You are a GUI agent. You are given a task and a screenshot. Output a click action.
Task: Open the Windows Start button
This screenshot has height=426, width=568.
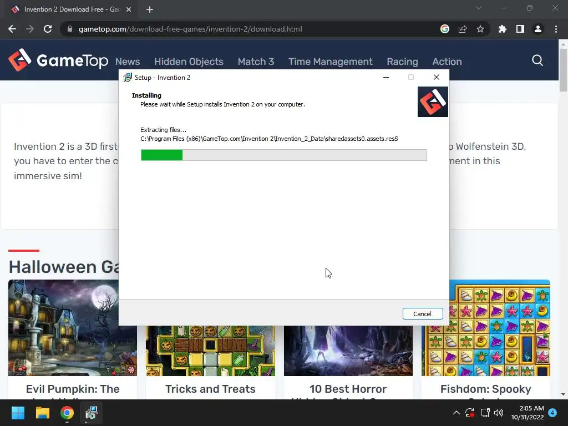pos(18,413)
